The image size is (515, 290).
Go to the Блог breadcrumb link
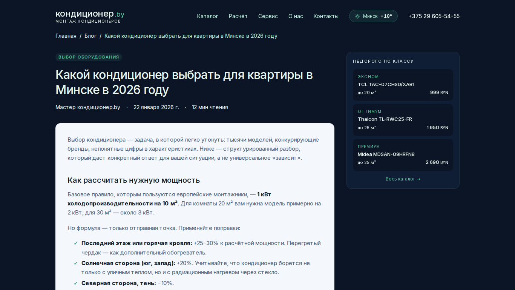click(90, 36)
